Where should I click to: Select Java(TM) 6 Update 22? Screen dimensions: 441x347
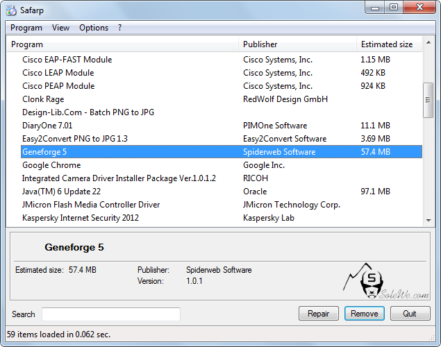click(x=222, y=192)
